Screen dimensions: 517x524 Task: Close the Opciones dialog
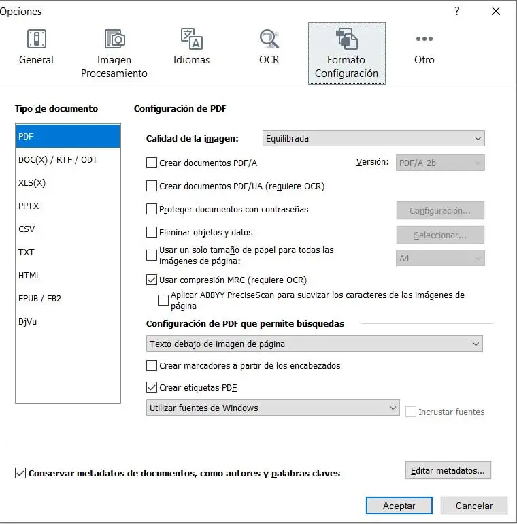pyautogui.click(x=496, y=11)
